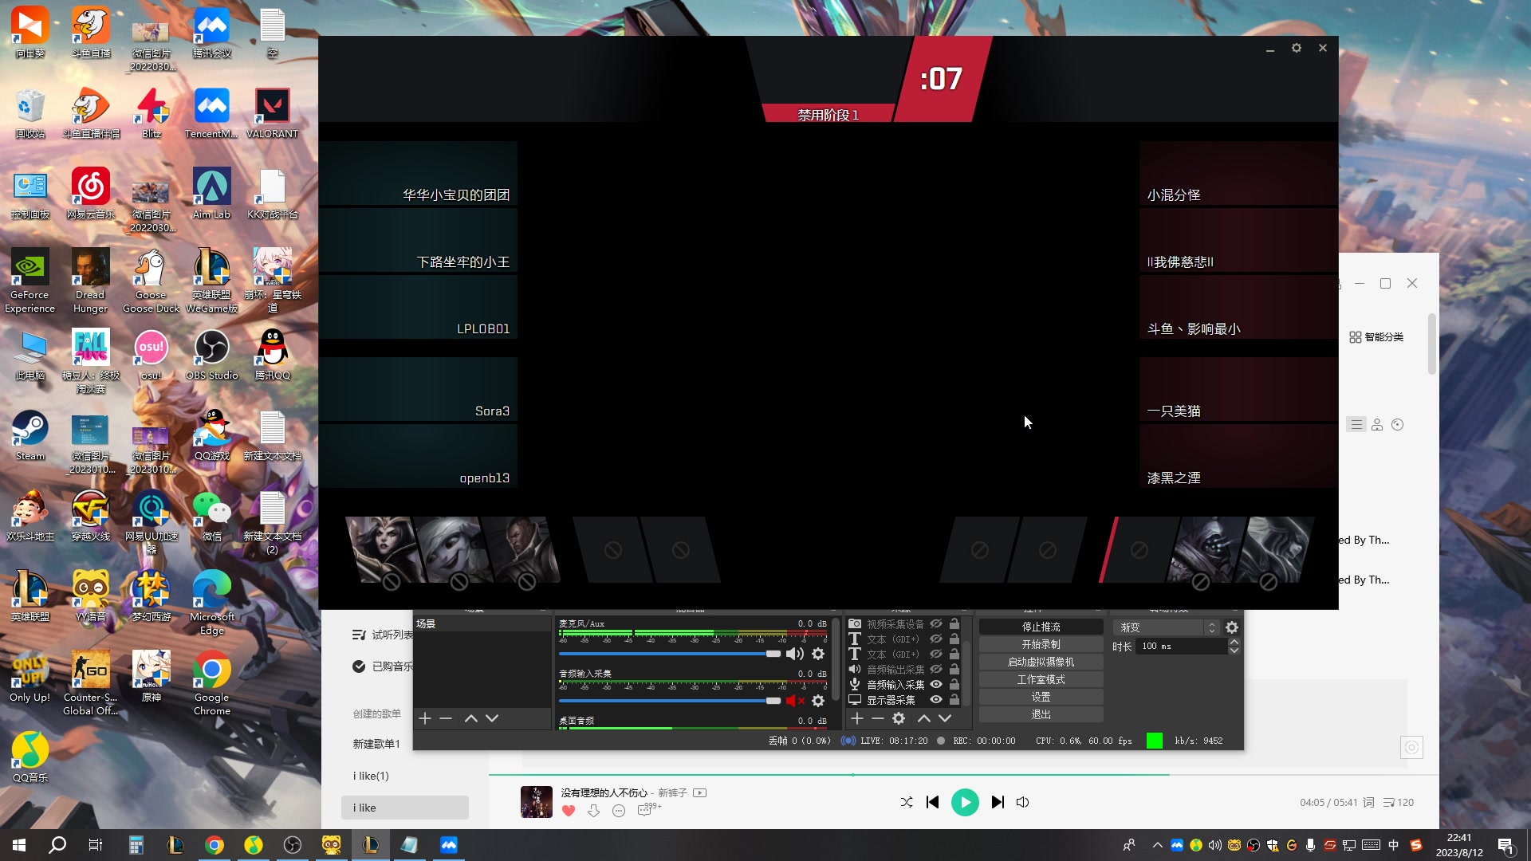Click 开始录制 button in OBS
This screenshot has width=1531, height=861.
[1041, 645]
